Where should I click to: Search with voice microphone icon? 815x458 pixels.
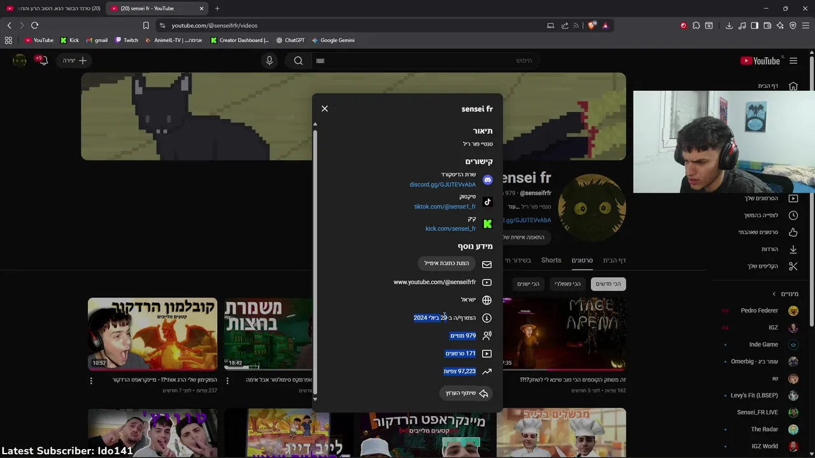coord(269,60)
